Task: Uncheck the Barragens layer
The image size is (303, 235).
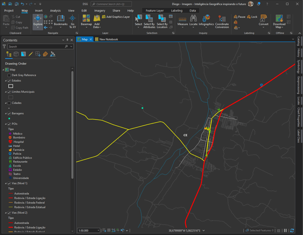Action: 9,113
